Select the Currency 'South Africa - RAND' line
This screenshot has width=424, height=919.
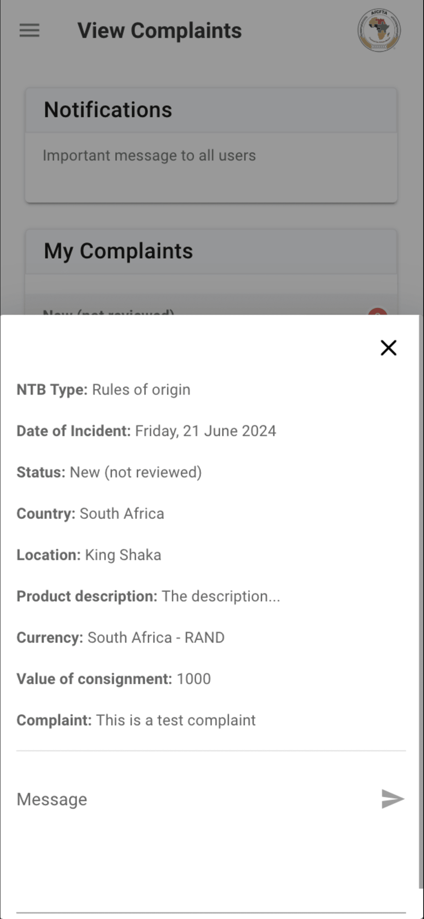[x=121, y=638]
